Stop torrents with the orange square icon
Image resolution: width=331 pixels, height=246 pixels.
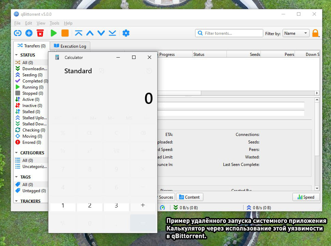(x=65, y=33)
